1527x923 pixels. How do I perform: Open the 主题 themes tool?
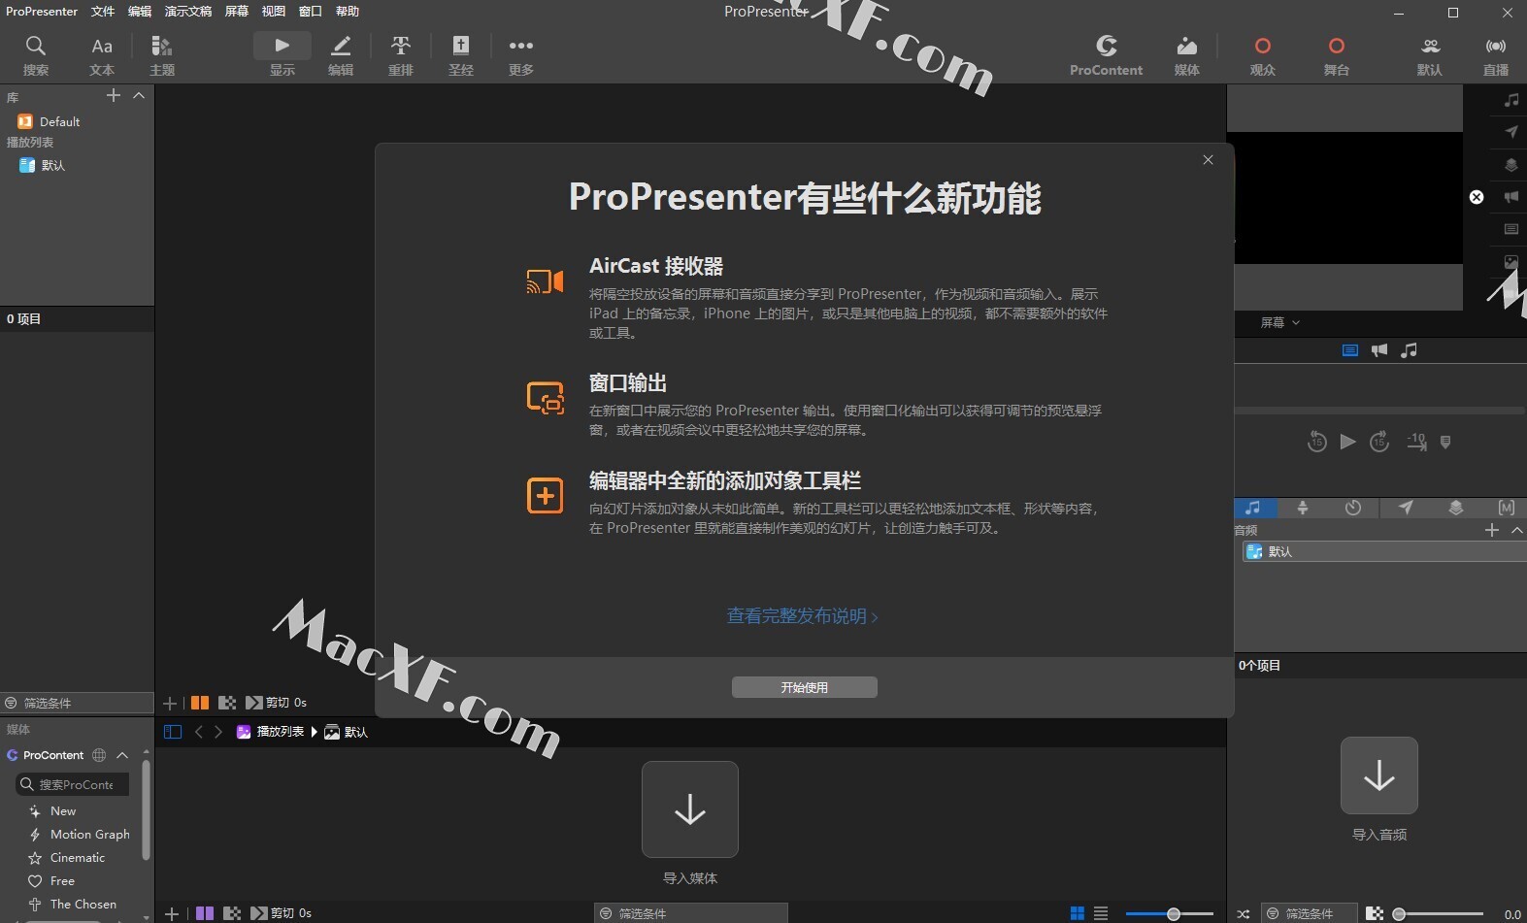(x=162, y=55)
